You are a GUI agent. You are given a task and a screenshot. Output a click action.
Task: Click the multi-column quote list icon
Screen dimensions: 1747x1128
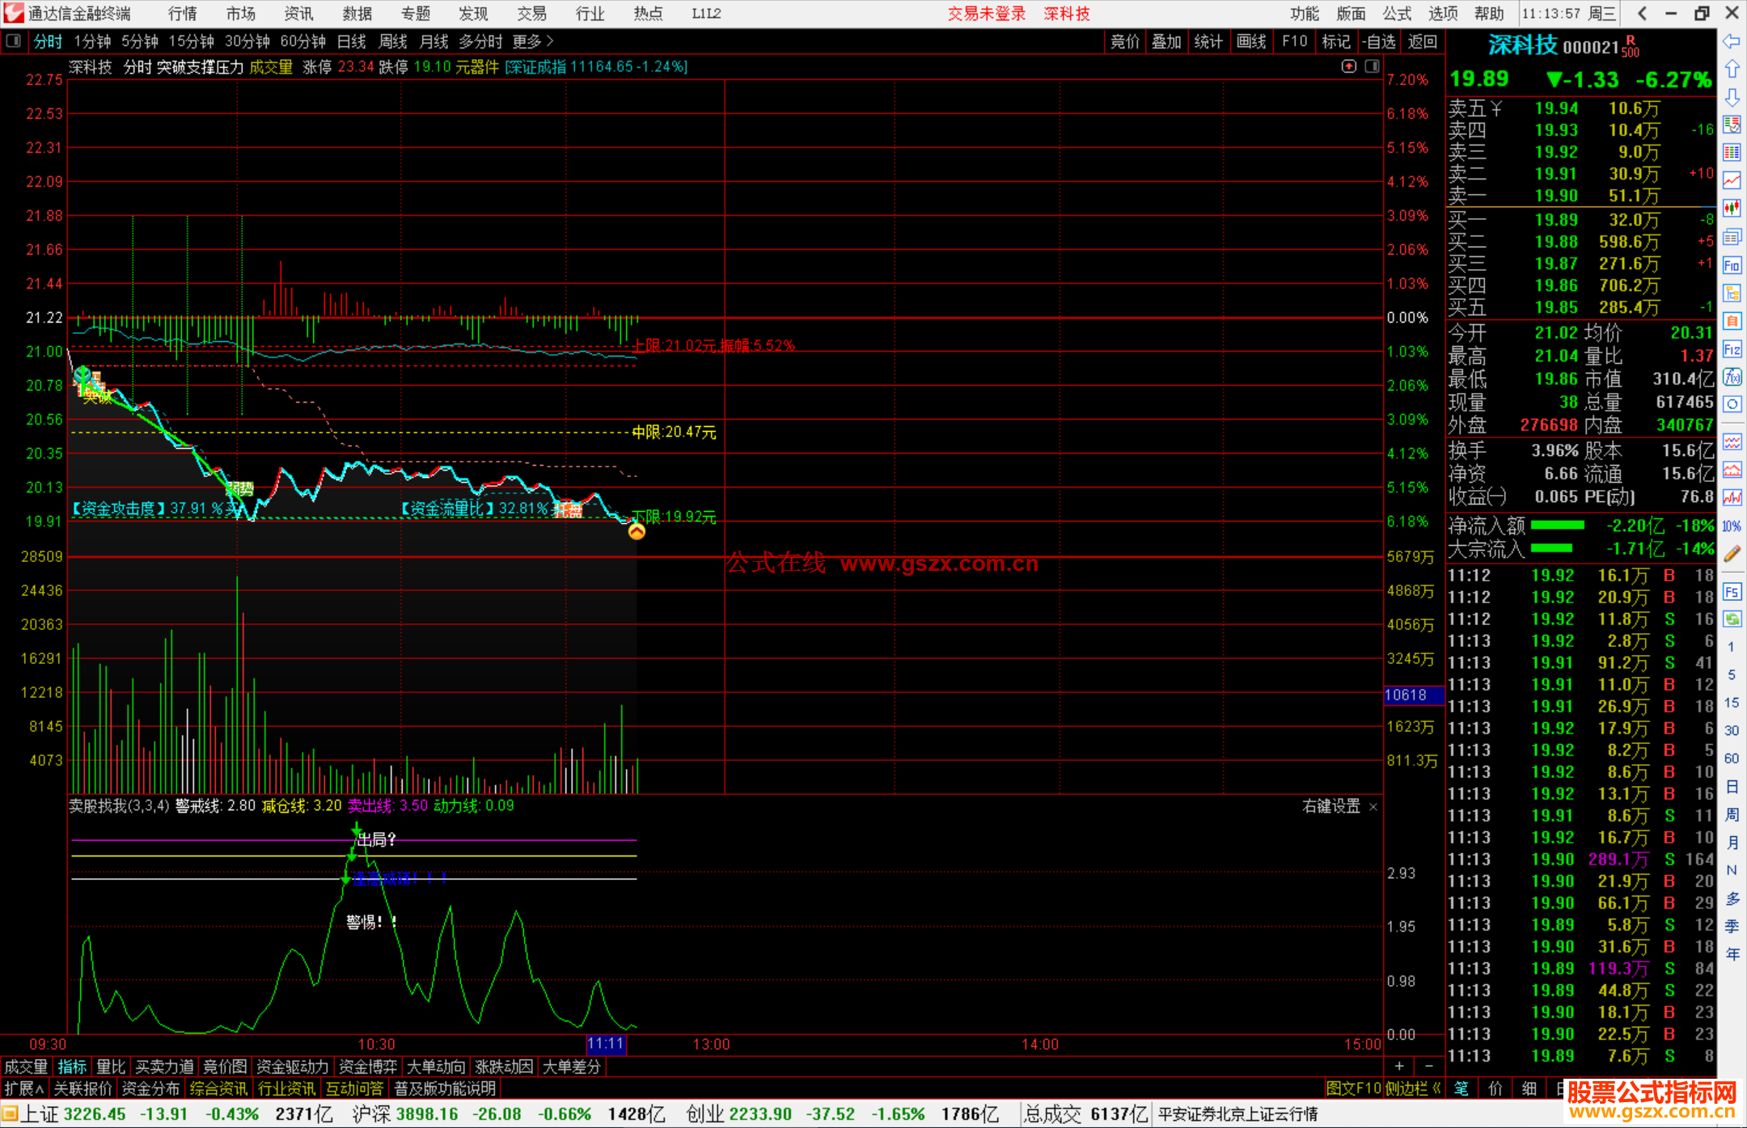1732,152
